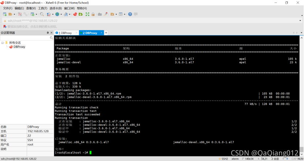Click the folder-plus toolbar icon
This screenshot has width=304, height=161.
click(x=112, y=14)
